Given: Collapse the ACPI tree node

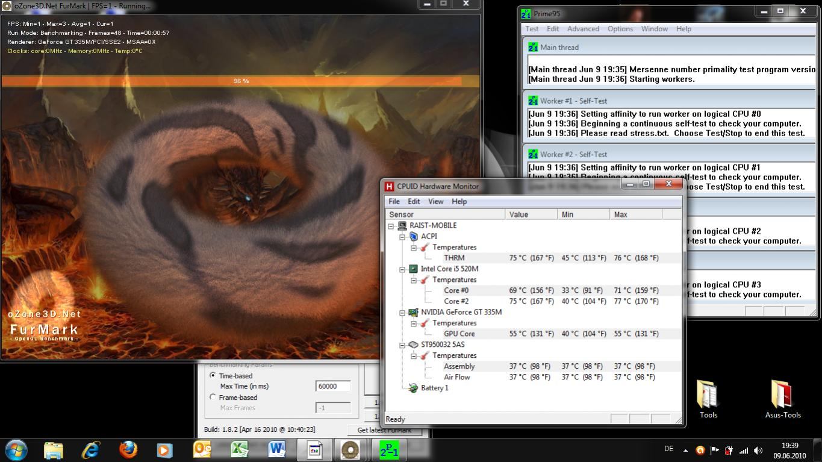Looking at the screenshot, I should pos(402,237).
